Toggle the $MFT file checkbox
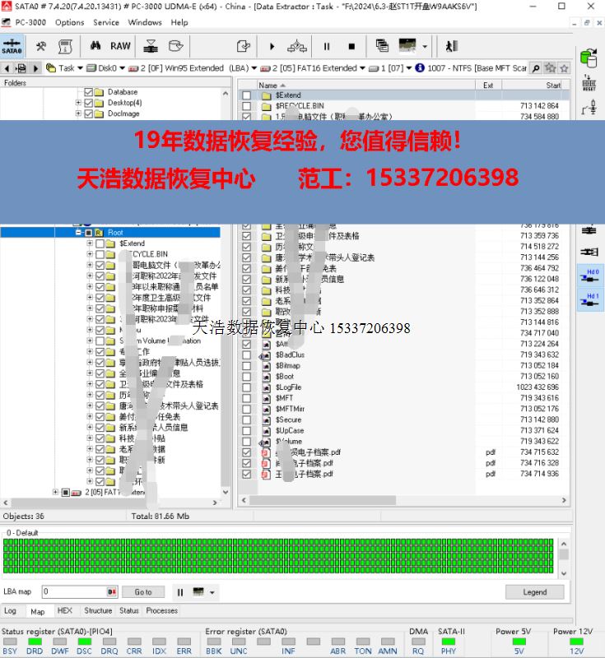 [246, 398]
